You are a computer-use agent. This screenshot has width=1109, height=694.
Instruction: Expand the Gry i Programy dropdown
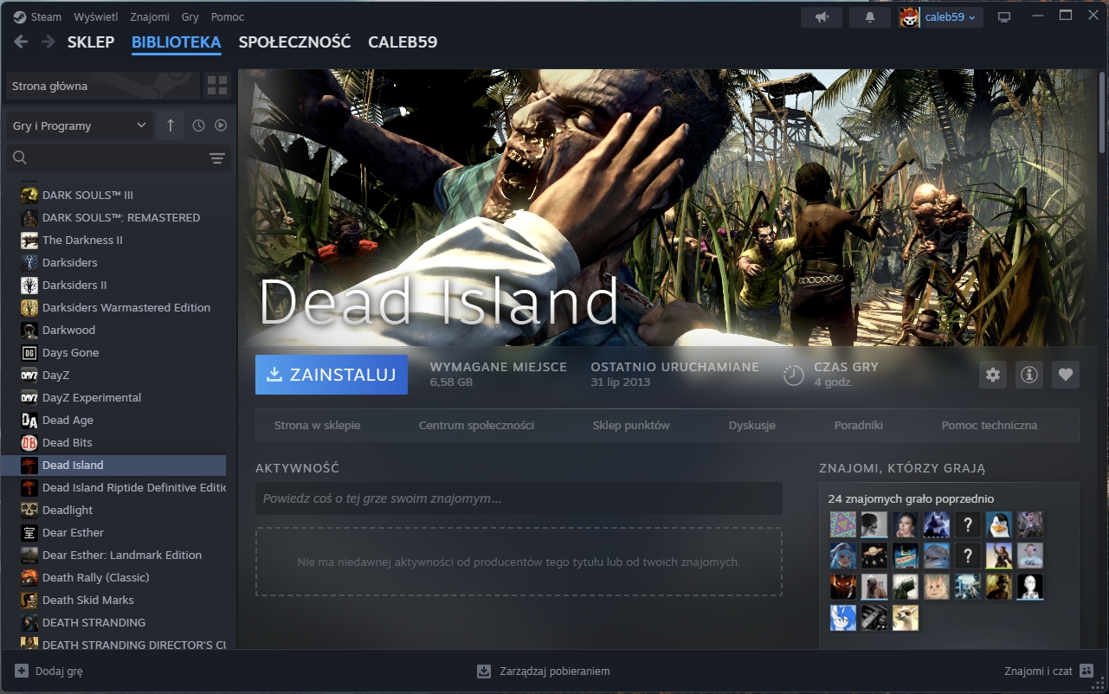(80, 125)
